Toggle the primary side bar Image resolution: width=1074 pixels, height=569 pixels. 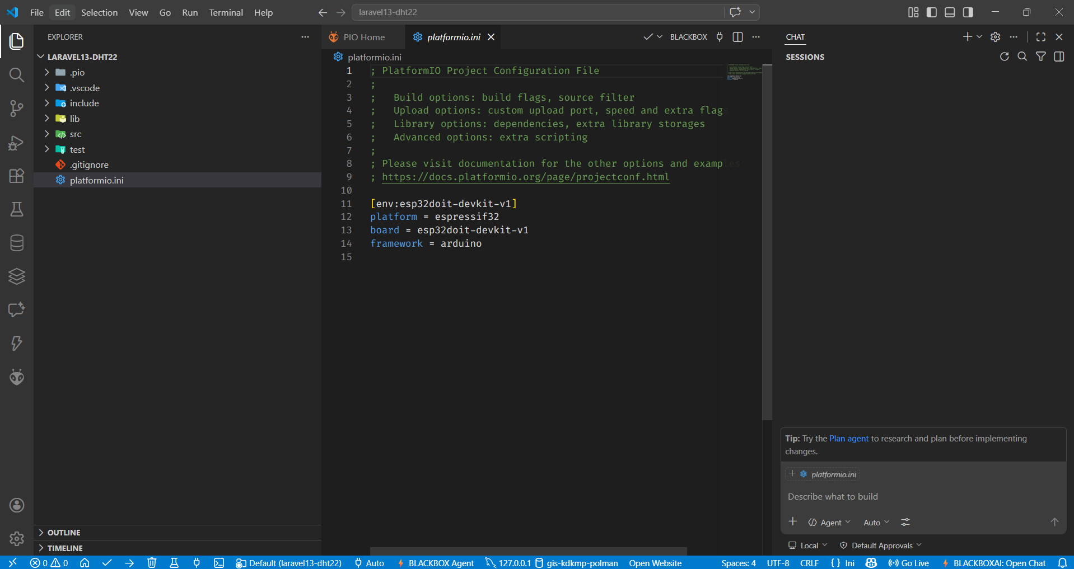[x=932, y=12]
